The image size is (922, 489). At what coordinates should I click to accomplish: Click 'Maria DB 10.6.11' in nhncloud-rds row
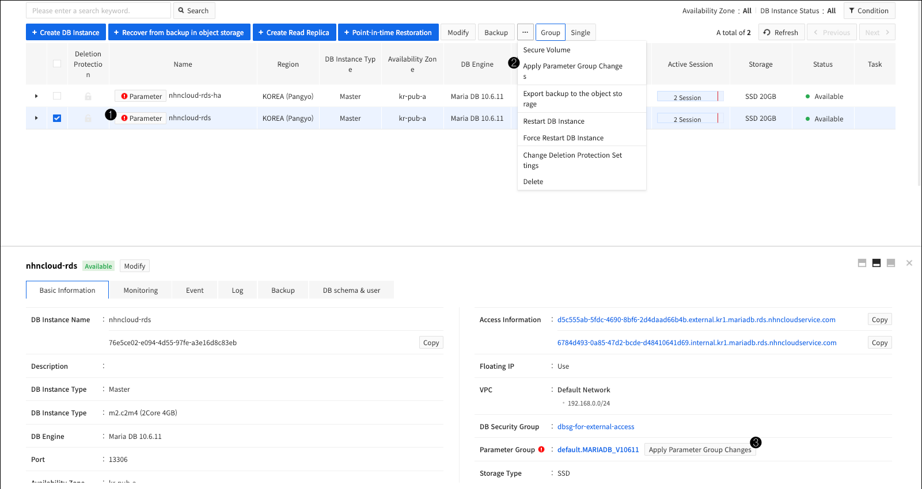point(477,118)
